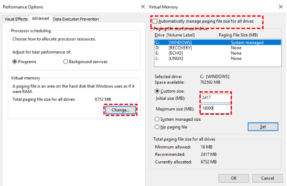Click the Initial size input field
This screenshot has width=287, height=186.
tap(214, 98)
